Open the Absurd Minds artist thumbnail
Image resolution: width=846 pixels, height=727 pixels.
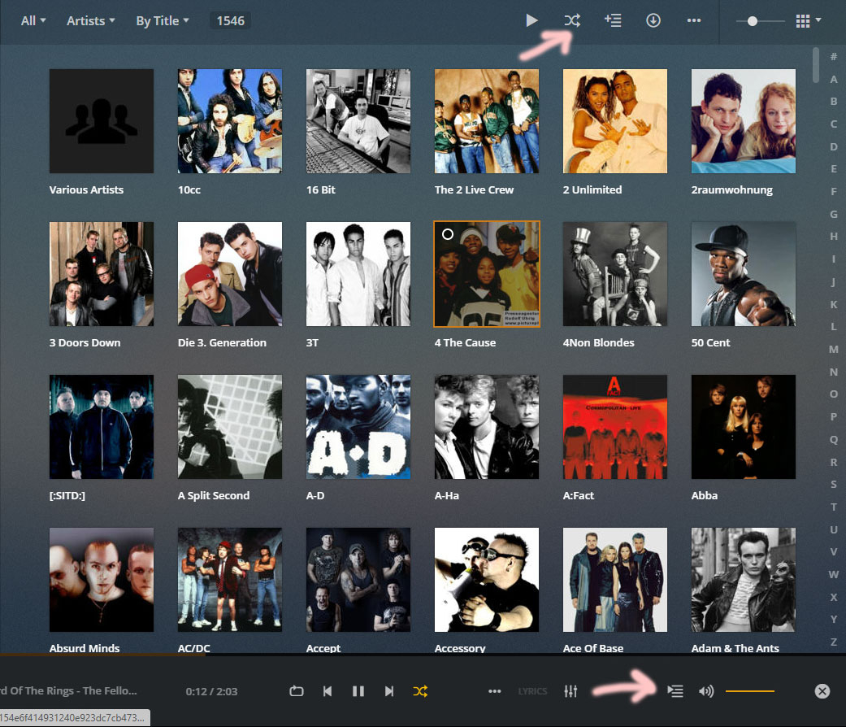point(102,579)
